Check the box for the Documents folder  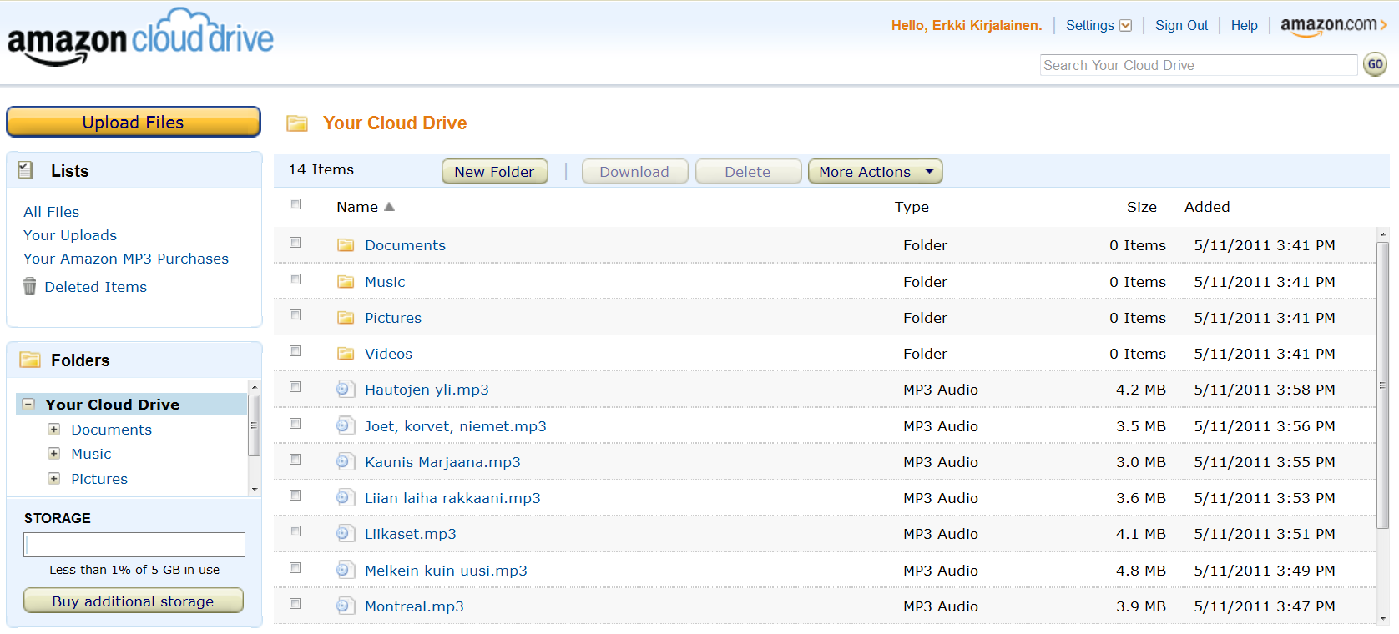tap(295, 243)
